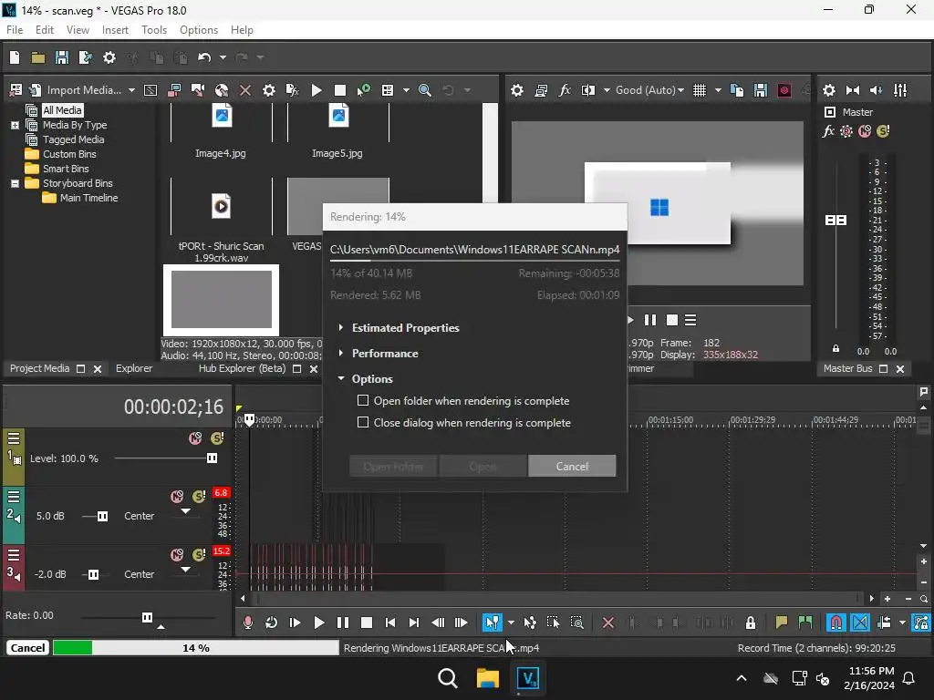Enable Open folder when rendering is complete
The height and width of the screenshot is (700, 934).
[363, 401]
